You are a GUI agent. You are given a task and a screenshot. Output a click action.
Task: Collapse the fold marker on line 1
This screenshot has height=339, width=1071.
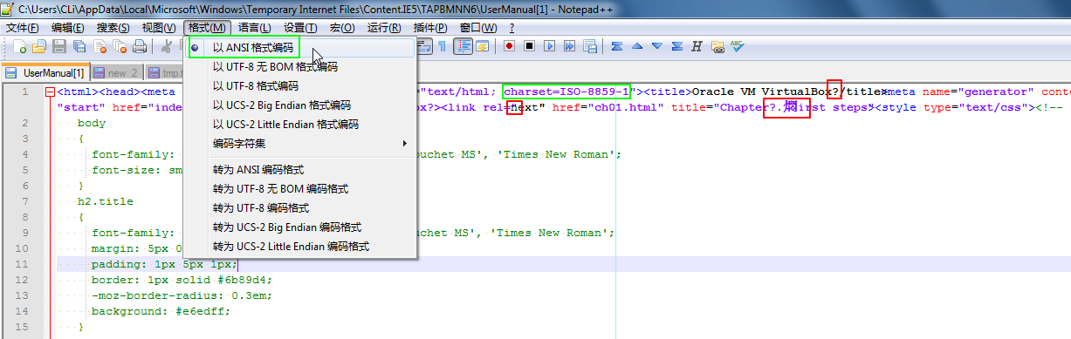pos(50,92)
